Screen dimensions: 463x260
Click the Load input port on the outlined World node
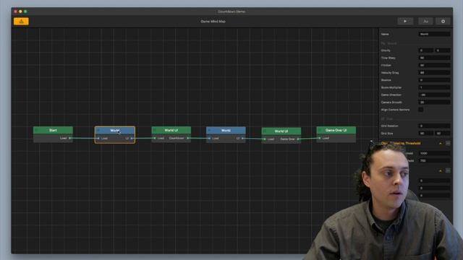(x=98, y=138)
